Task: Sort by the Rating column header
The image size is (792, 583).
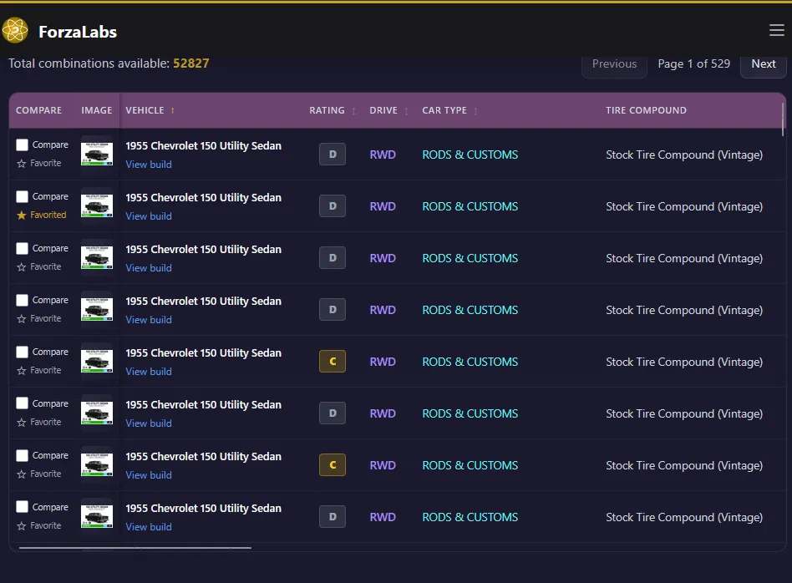Action: pyautogui.click(x=333, y=110)
